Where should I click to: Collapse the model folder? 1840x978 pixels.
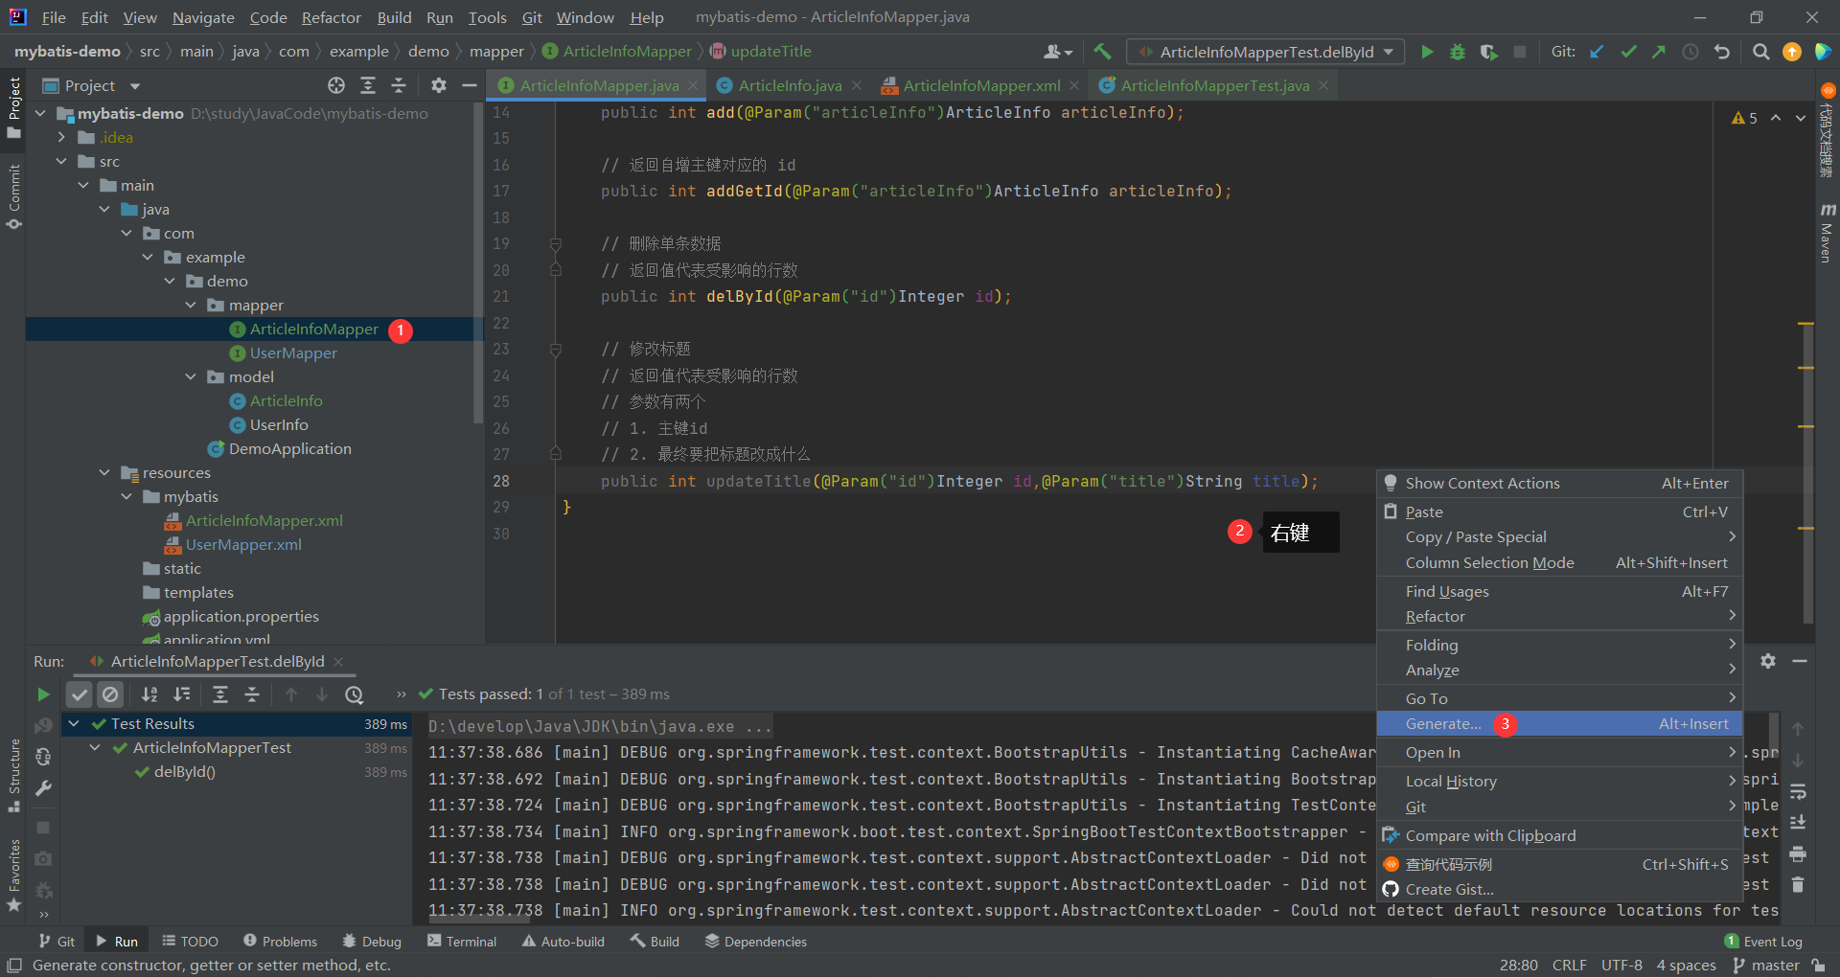click(191, 377)
